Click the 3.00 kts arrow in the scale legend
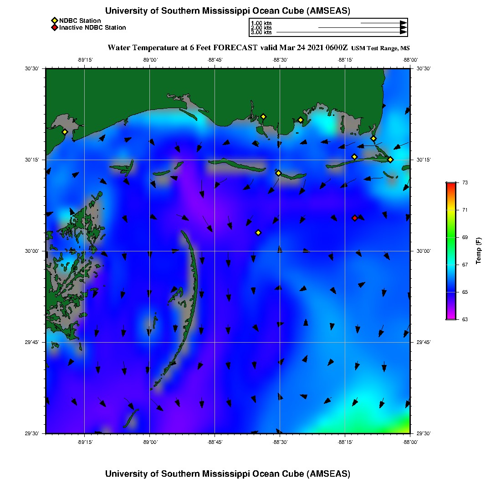The height and width of the screenshot is (479, 501). 342,32
